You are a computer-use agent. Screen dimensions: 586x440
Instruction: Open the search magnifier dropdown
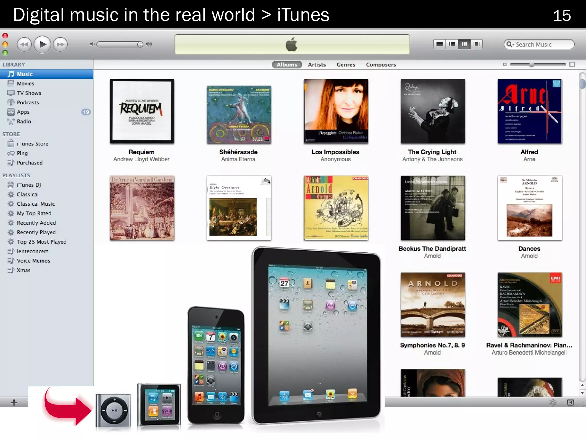click(x=510, y=44)
